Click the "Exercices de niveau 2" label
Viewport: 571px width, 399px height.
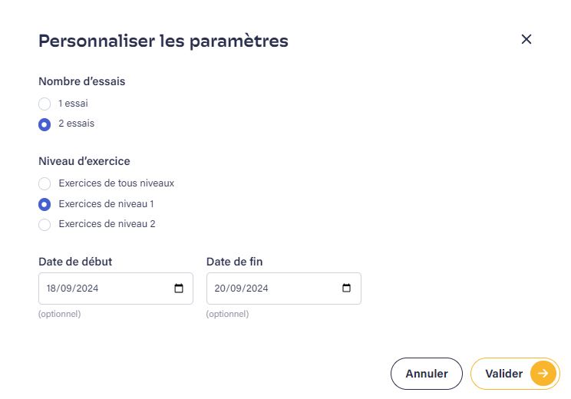[107, 224]
